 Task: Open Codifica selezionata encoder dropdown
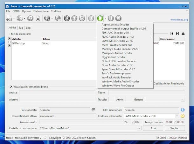pos(177,116)
